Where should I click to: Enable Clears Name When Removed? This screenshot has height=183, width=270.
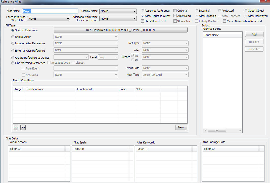224,21
